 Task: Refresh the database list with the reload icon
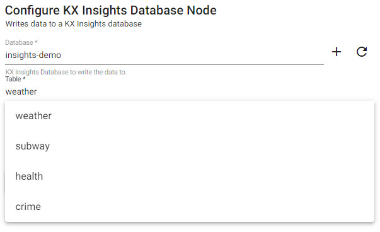point(362,52)
